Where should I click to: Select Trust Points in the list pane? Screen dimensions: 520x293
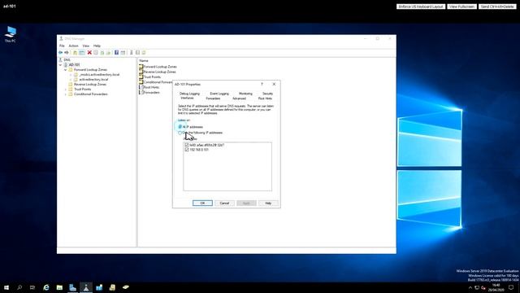pyautogui.click(x=152, y=77)
